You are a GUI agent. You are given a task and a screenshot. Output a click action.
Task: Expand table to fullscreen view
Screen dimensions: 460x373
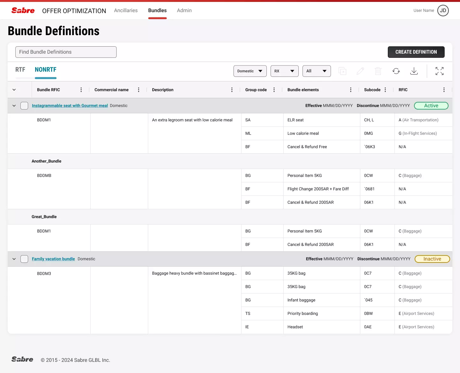440,71
